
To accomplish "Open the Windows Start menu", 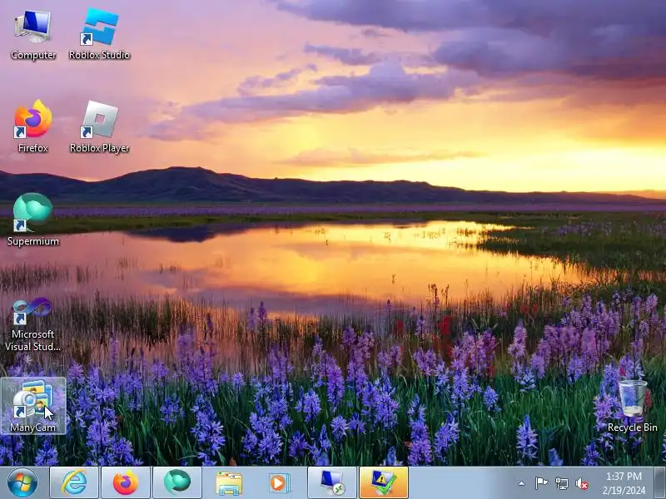I will (x=22, y=482).
